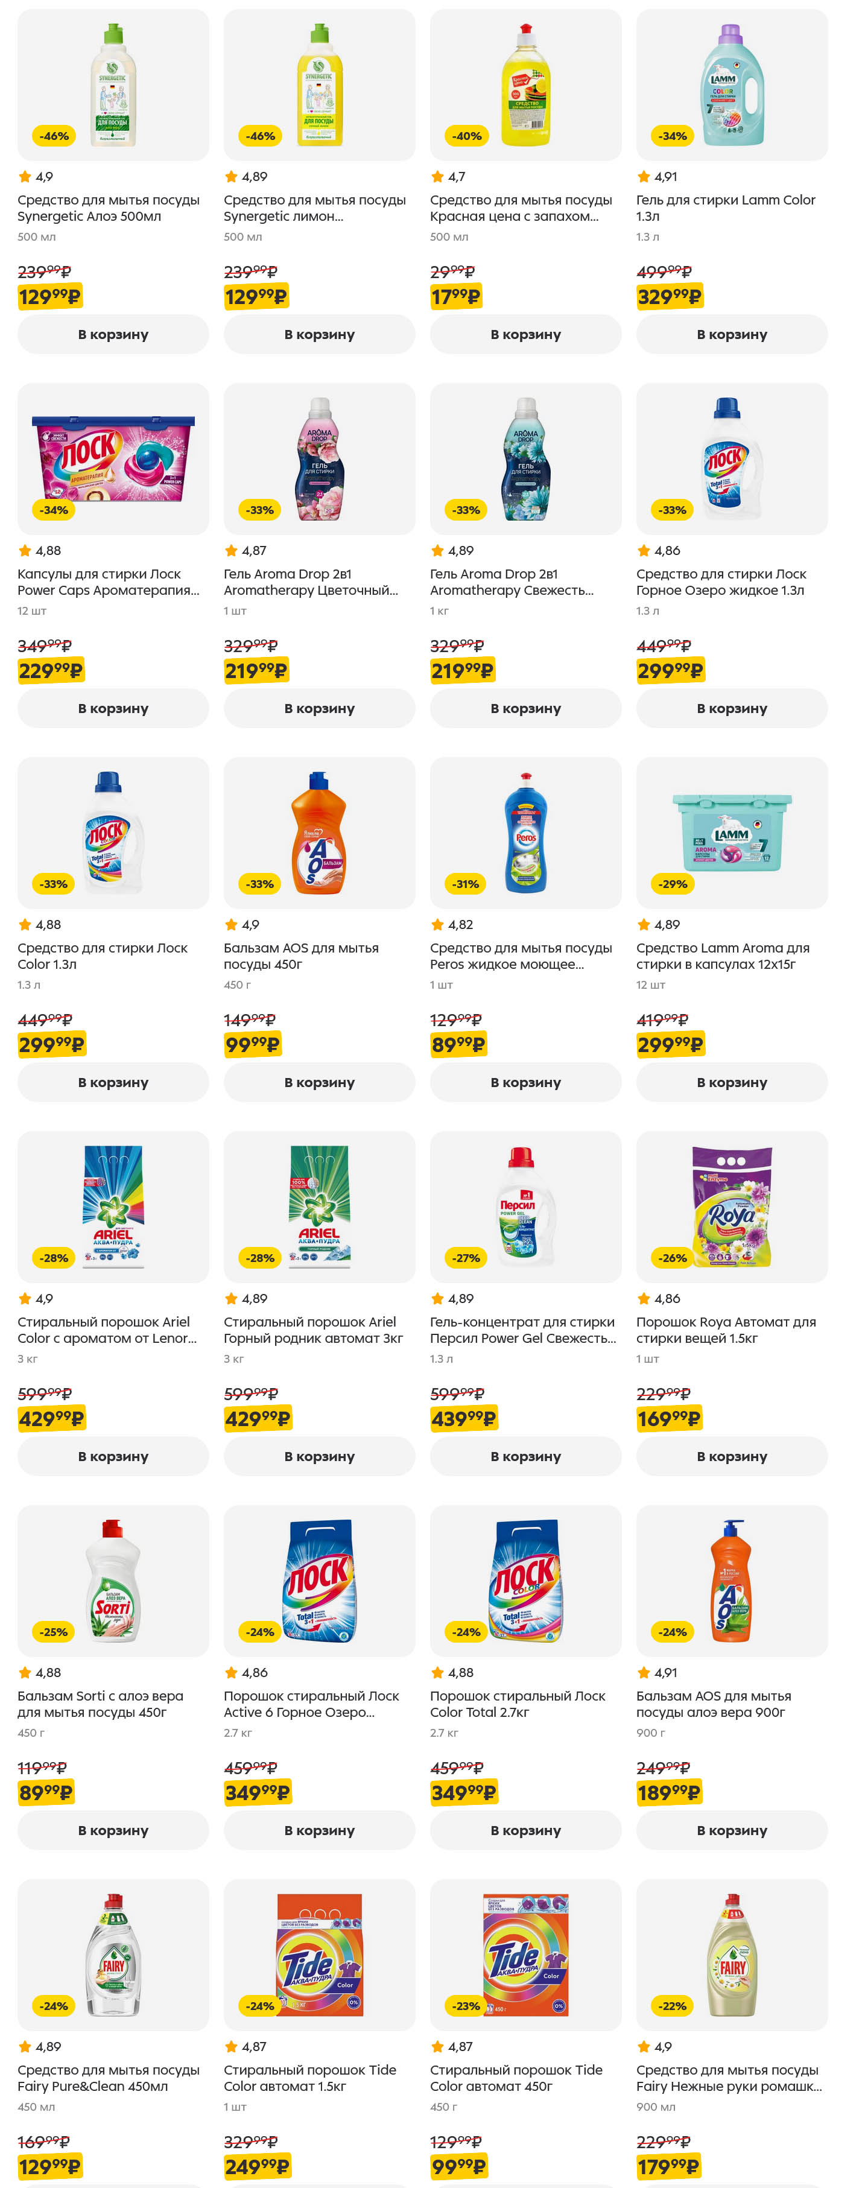Image resolution: width=865 pixels, height=2188 pixels.
Task: Open Гель Aroma Drop Цветочный product title
Action: click(310, 582)
